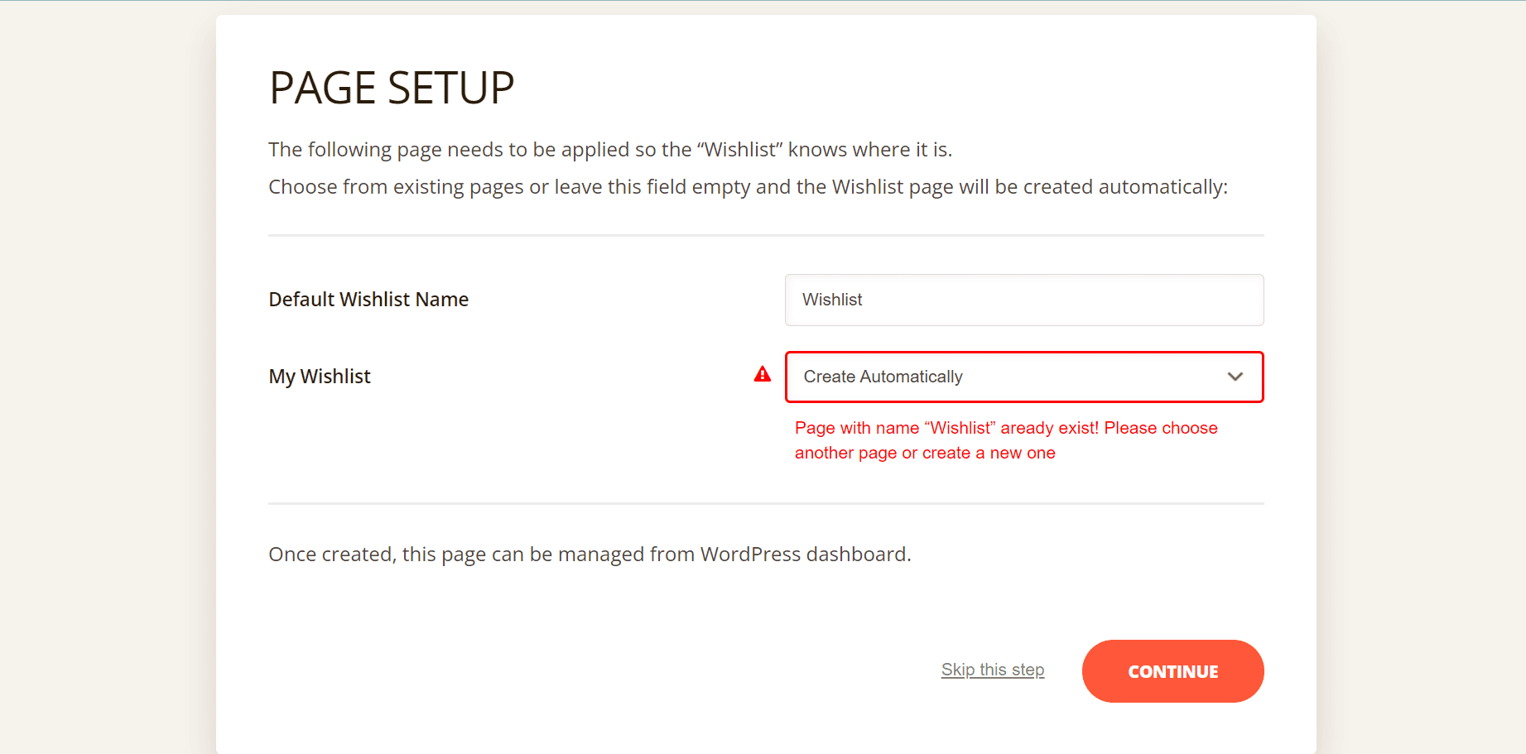Click the sentence about managing from WordPress dashboard
Screen dimensions: 1526x754
click(x=590, y=554)
